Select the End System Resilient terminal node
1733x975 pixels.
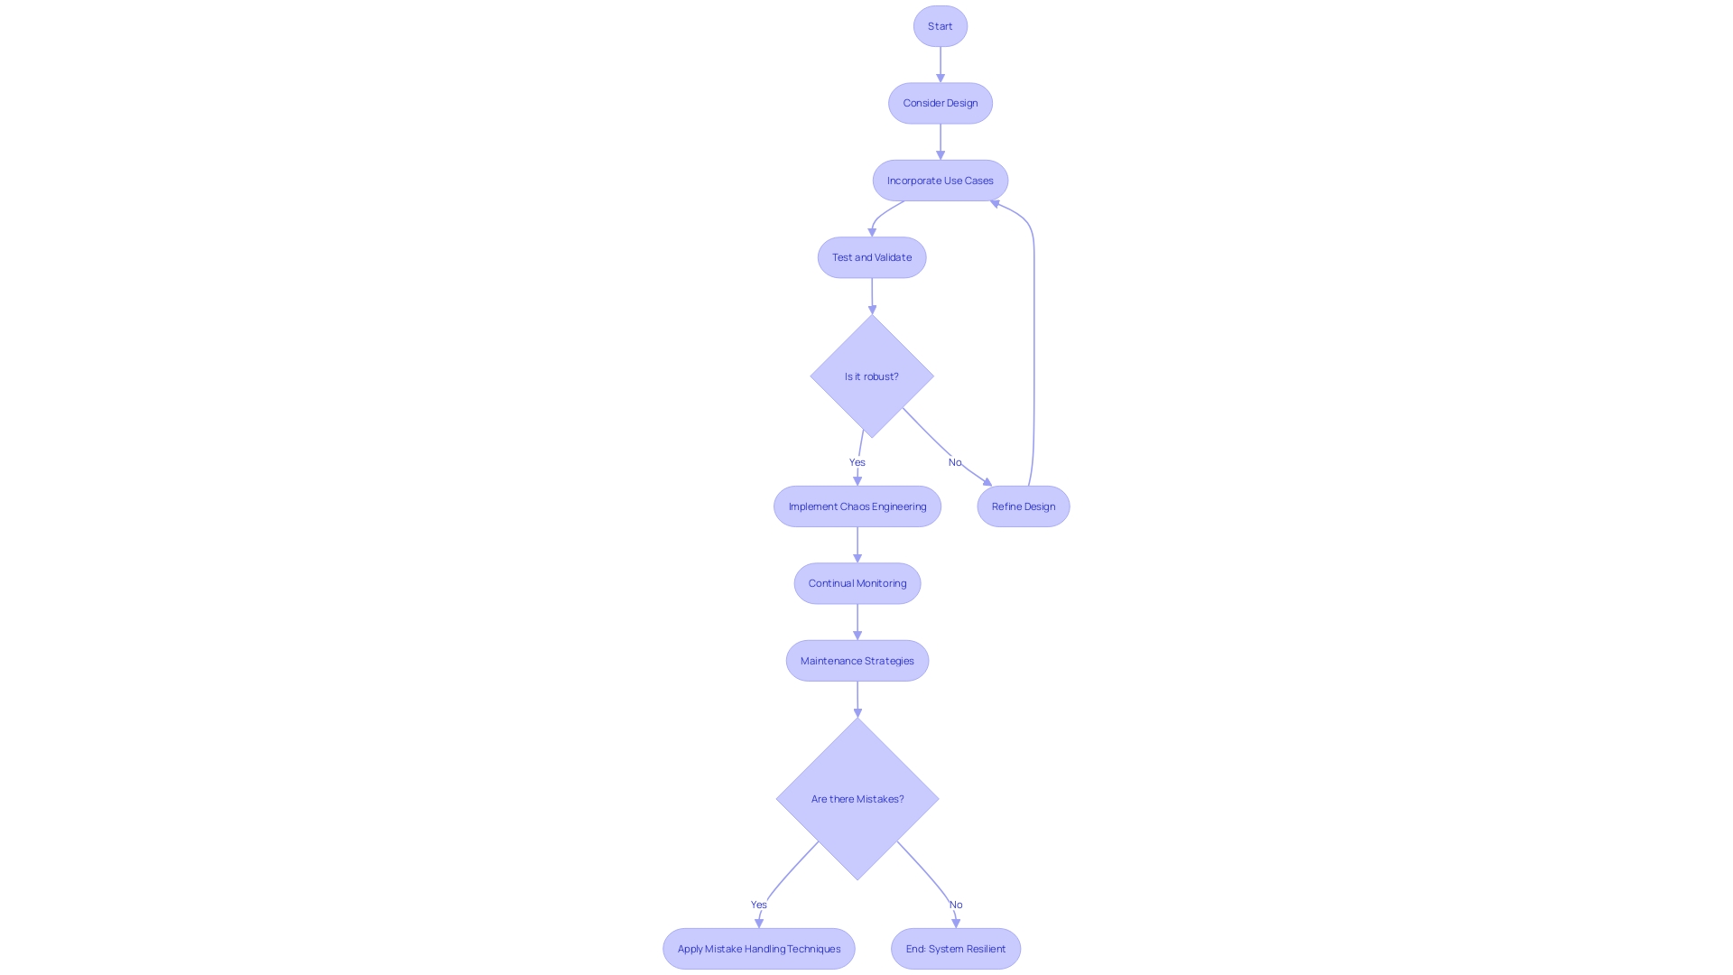(956, 948)
